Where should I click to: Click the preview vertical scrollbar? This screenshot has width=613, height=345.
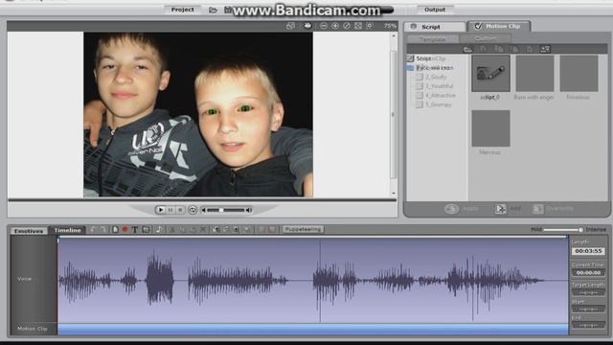coord(394,114)
